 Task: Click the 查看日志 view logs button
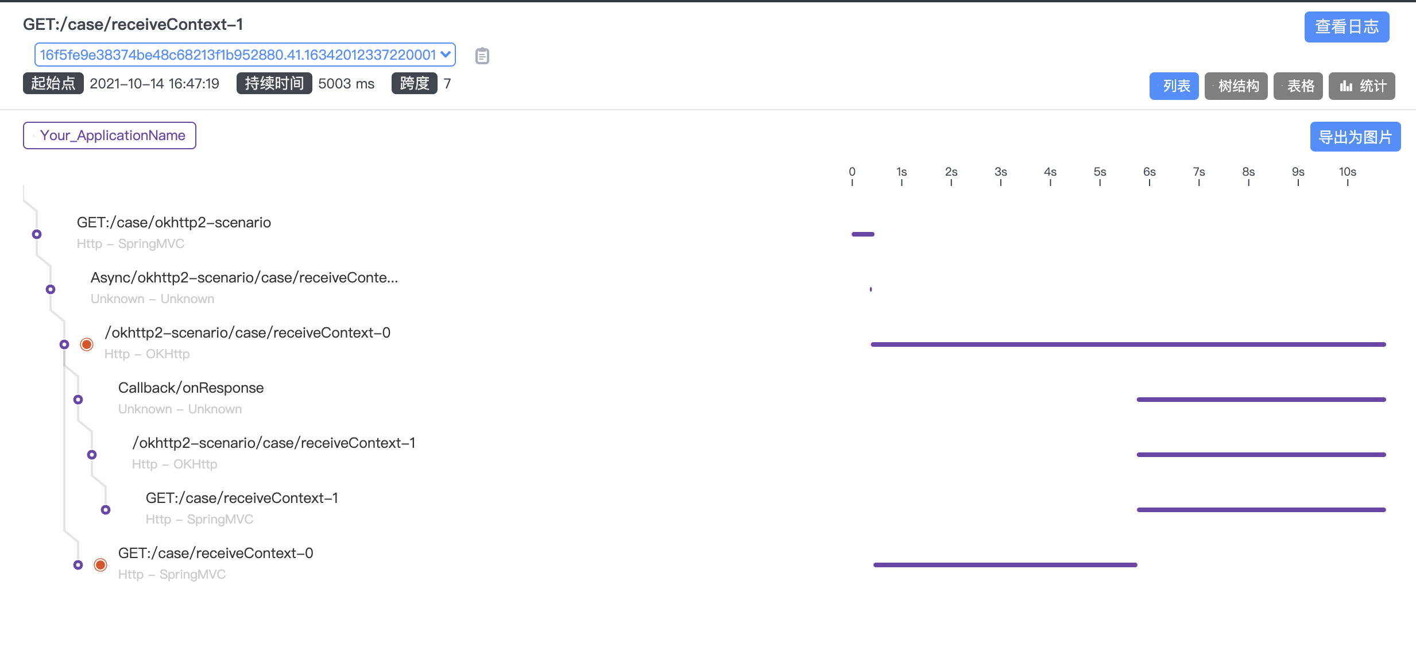pos(1347,27)
